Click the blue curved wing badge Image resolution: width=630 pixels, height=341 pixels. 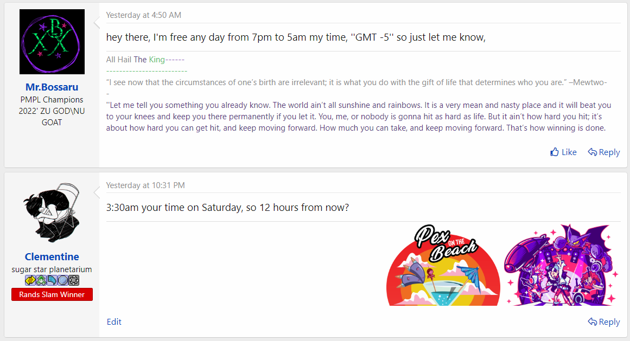coord(52,280)
